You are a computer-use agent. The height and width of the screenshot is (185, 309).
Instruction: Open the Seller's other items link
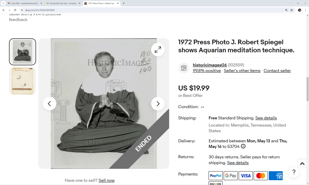[x=242, y=71]
